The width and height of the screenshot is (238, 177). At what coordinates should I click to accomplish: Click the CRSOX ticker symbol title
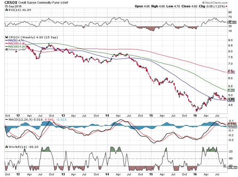coord(11,3)
